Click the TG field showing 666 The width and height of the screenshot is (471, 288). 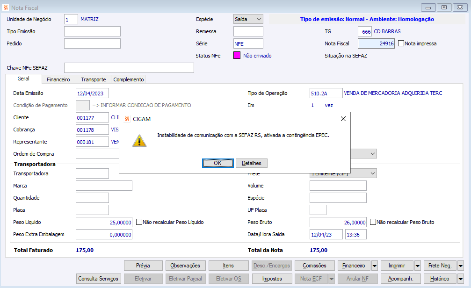click(x=365, y=31)
